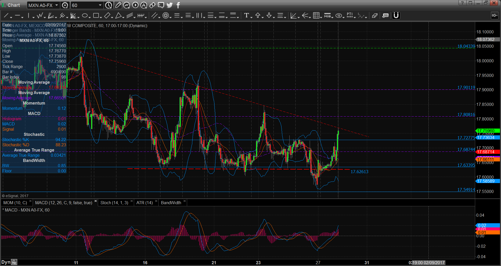Screen dimensions: 501x266
Task: Expand the rectangle tool dropdown arrow
Action: [101, 17]
